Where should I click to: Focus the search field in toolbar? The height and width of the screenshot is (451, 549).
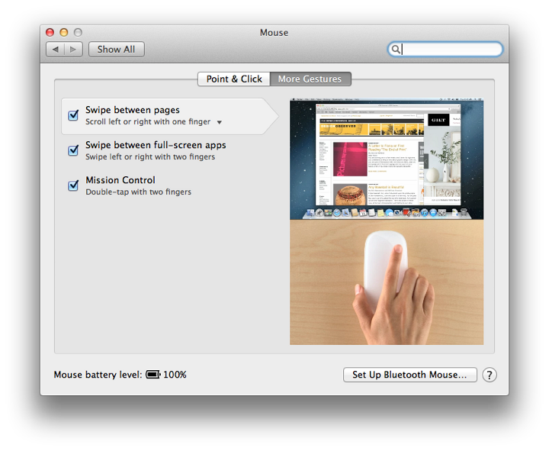(445, 50)
